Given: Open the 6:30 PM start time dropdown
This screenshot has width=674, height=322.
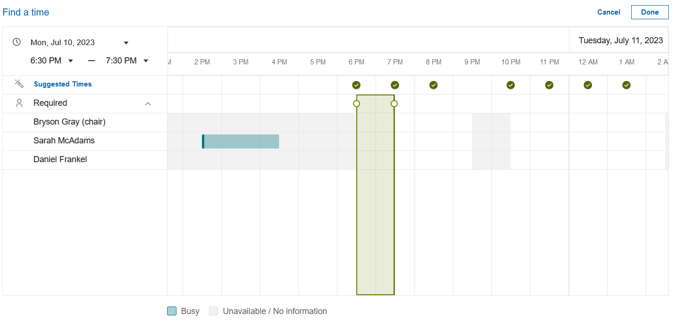Looking at the screenshot, I should click(x=71, y=61).
